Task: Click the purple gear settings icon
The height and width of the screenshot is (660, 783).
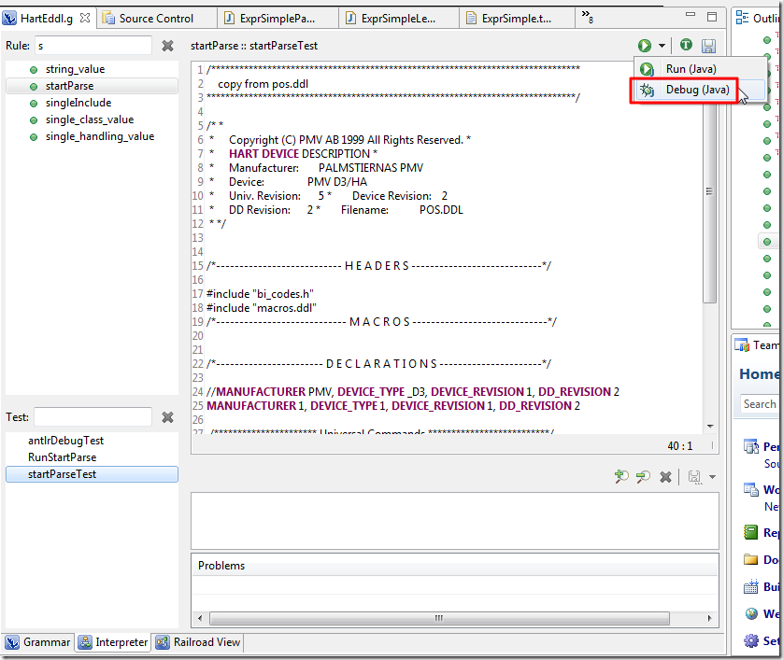Action: (x=751, y=640)
